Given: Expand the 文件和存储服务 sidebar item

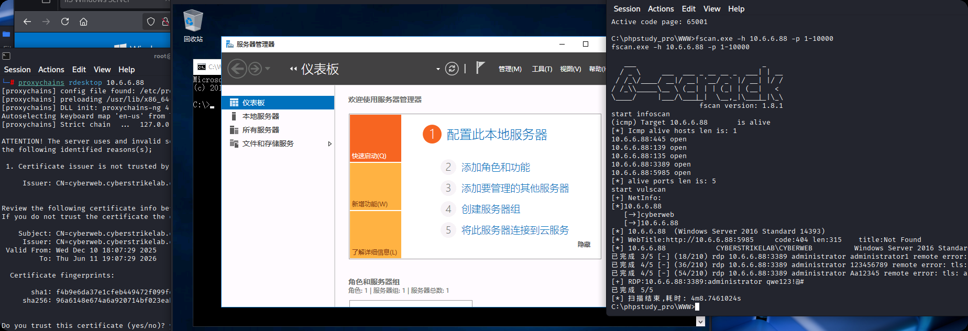Looking at the screenshot, I should [329, 144].
